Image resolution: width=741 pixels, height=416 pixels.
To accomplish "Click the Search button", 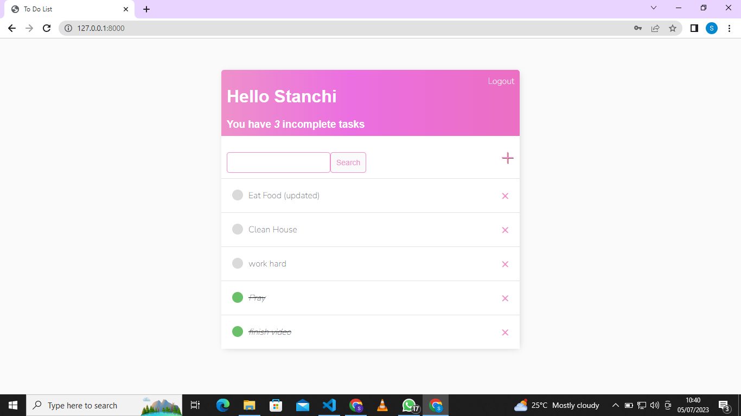I will pyautogui.click(x=348, y=162).
